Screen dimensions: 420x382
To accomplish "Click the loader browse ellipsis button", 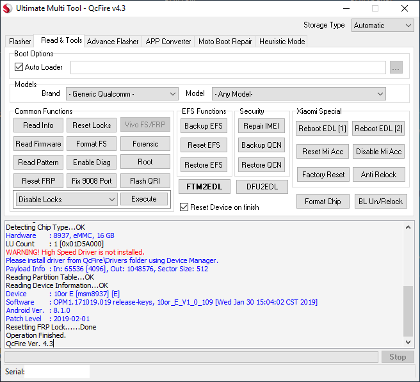I will pos(396,67).
